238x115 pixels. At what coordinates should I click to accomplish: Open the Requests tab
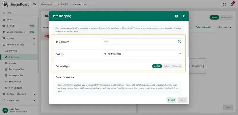pos(223,27)
